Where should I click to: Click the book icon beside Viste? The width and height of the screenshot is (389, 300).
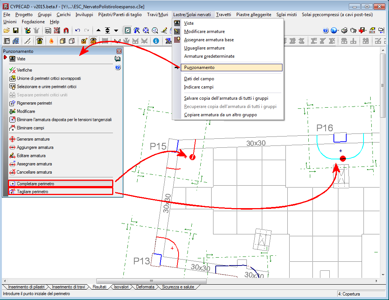tap(117, 59)
